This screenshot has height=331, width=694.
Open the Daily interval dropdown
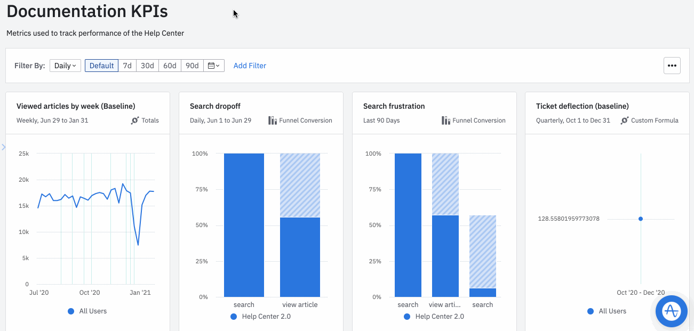pos(65,66)
